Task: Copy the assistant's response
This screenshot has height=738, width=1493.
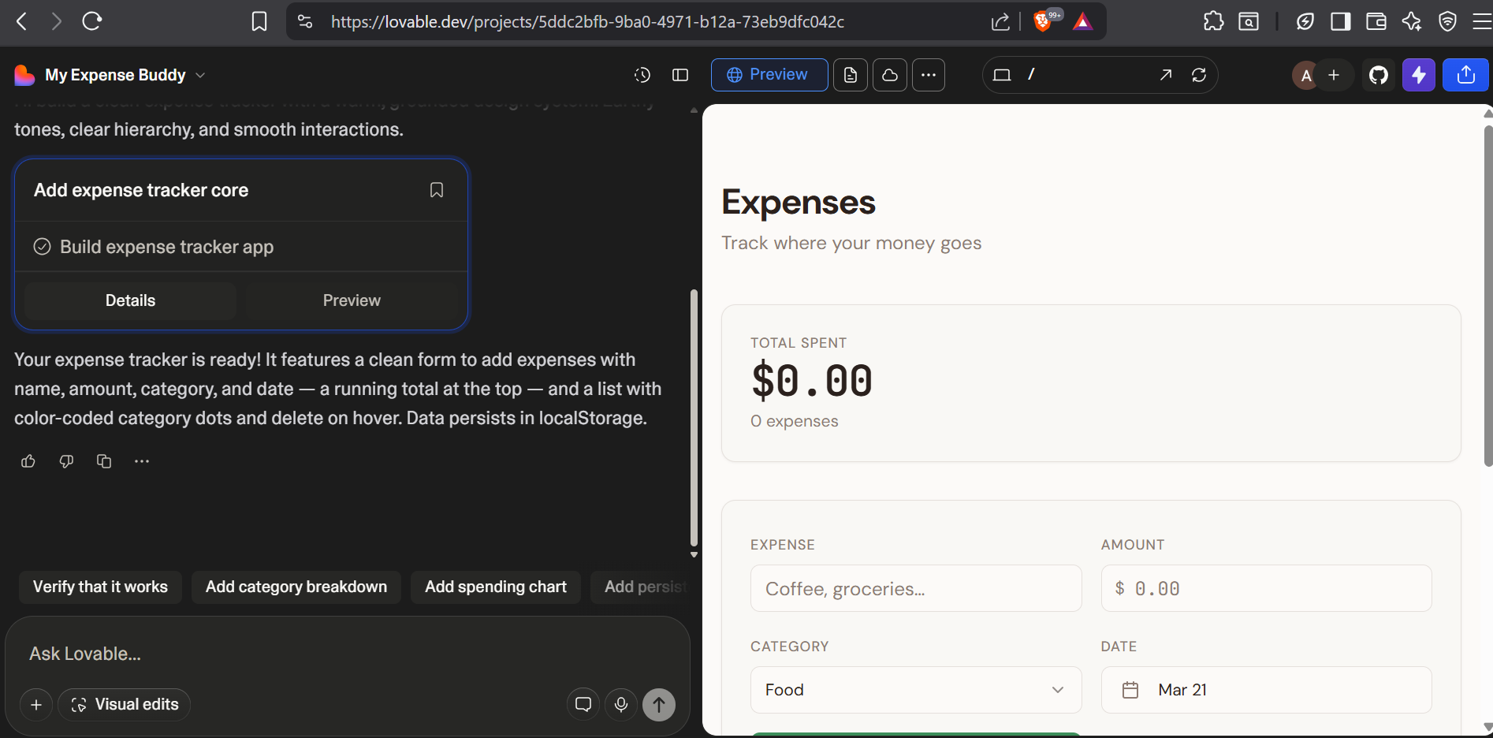Action: pyautogui.click(x=103, y=461)
